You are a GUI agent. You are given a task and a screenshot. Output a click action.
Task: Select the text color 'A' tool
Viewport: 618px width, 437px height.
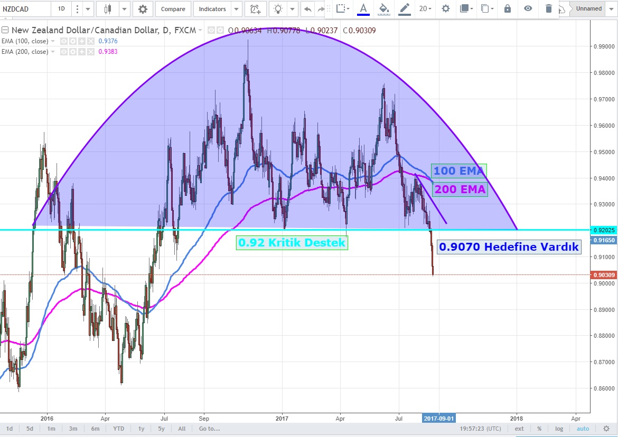tap(363, 8)
